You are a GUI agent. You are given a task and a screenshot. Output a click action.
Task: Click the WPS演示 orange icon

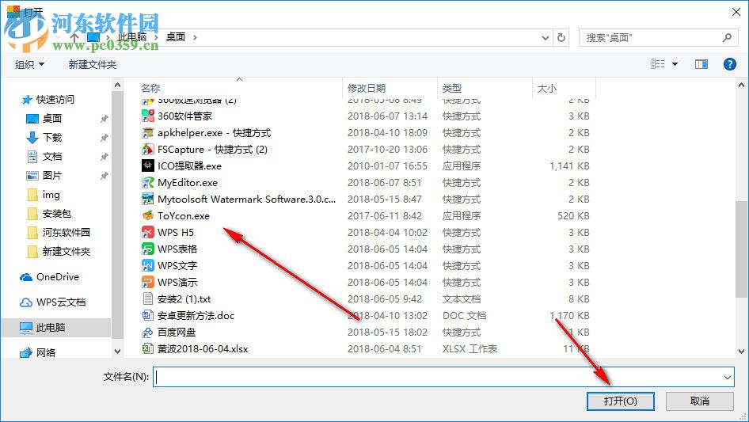(147, 282)
